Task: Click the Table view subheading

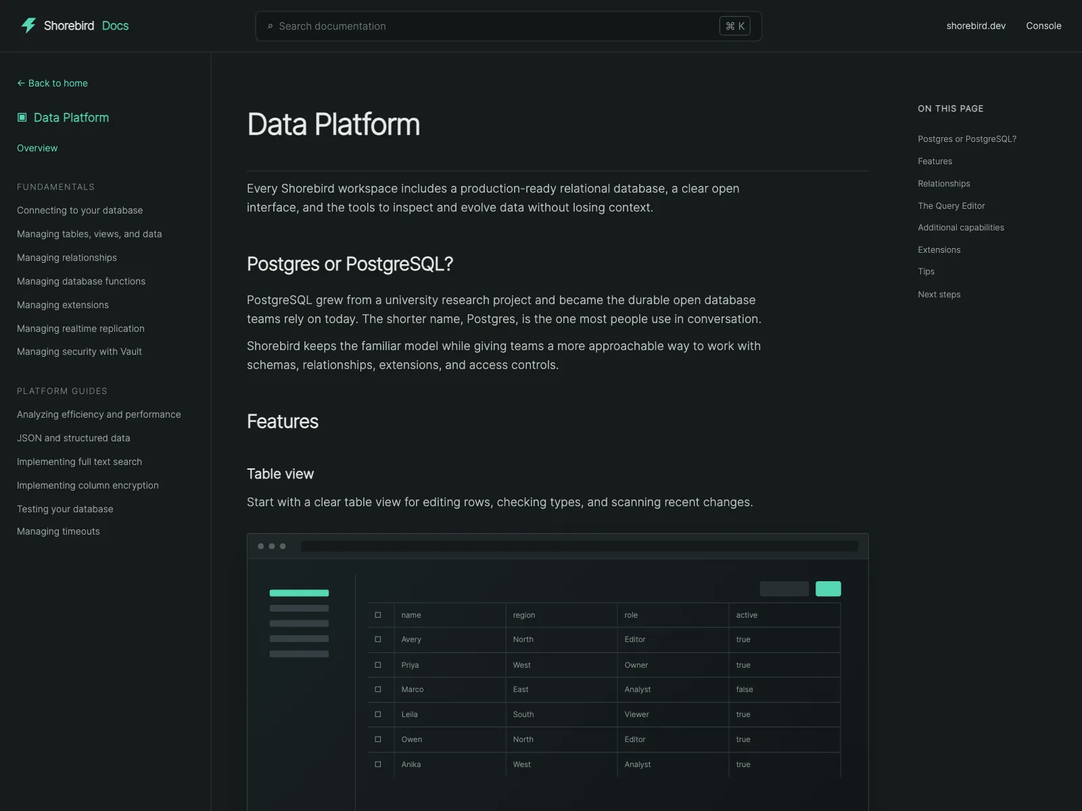Action: click(x=281, y=474)
